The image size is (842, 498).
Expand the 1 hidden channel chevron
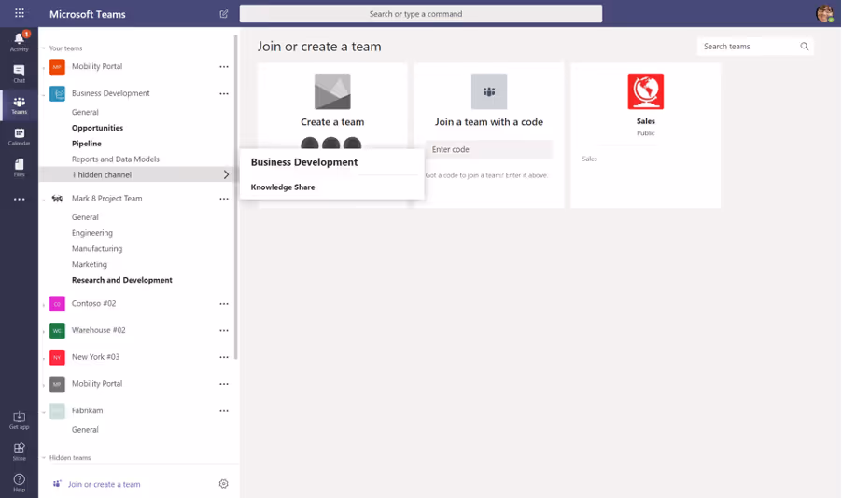(x=226, y=174)
